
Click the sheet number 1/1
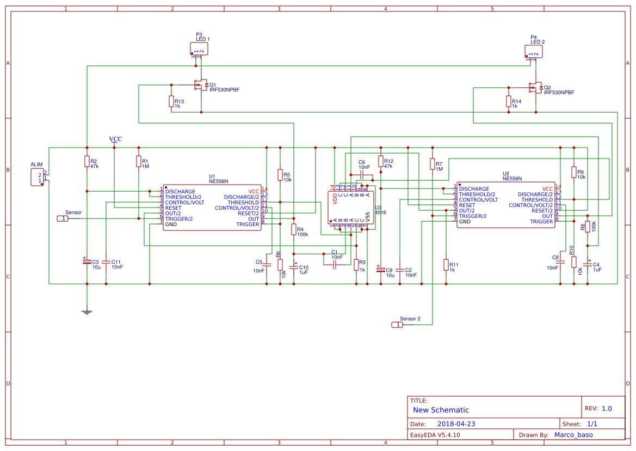point(592,424)
